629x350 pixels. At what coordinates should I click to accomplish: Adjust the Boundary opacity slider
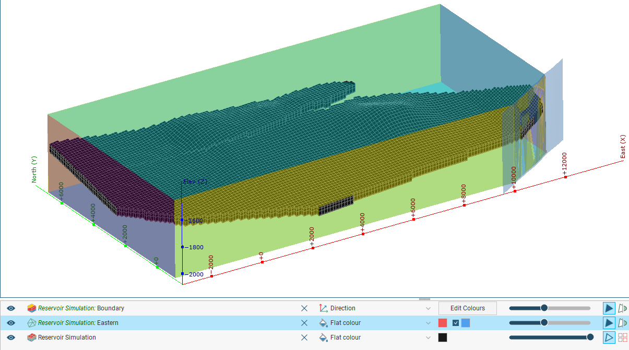[544, 308]
